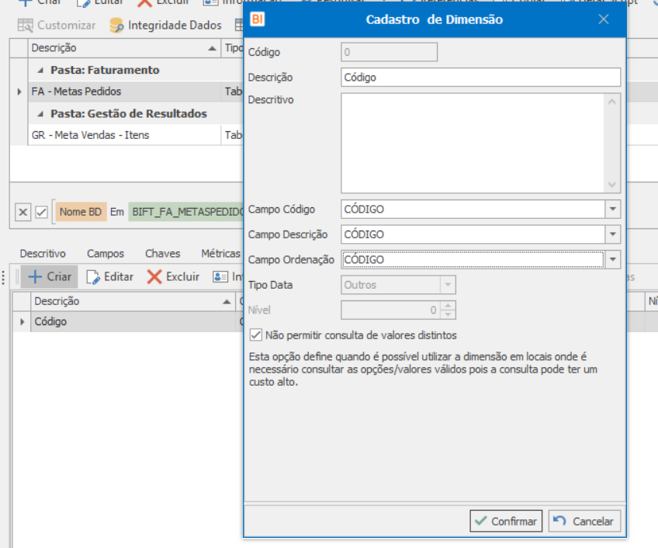This screenshot has width=658, height=548.
Task: Switch to the Campos tab
Action: click(x=106, y=254)
